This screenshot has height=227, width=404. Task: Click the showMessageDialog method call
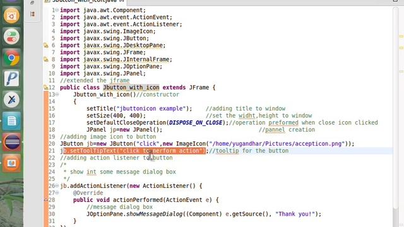click(x=154, y=214)
